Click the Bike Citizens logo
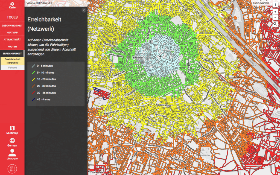280x175 pixels. point(12,168)
